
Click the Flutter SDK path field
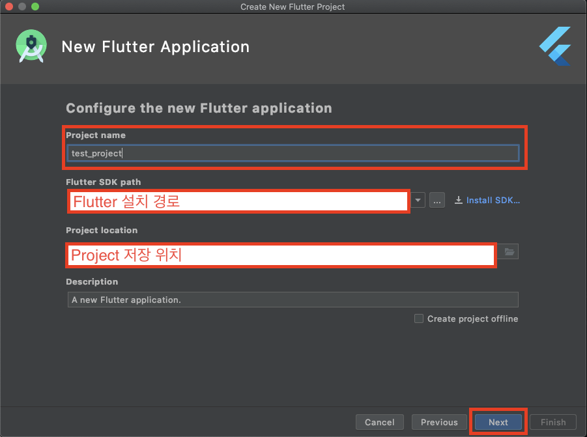pos(239,201)
